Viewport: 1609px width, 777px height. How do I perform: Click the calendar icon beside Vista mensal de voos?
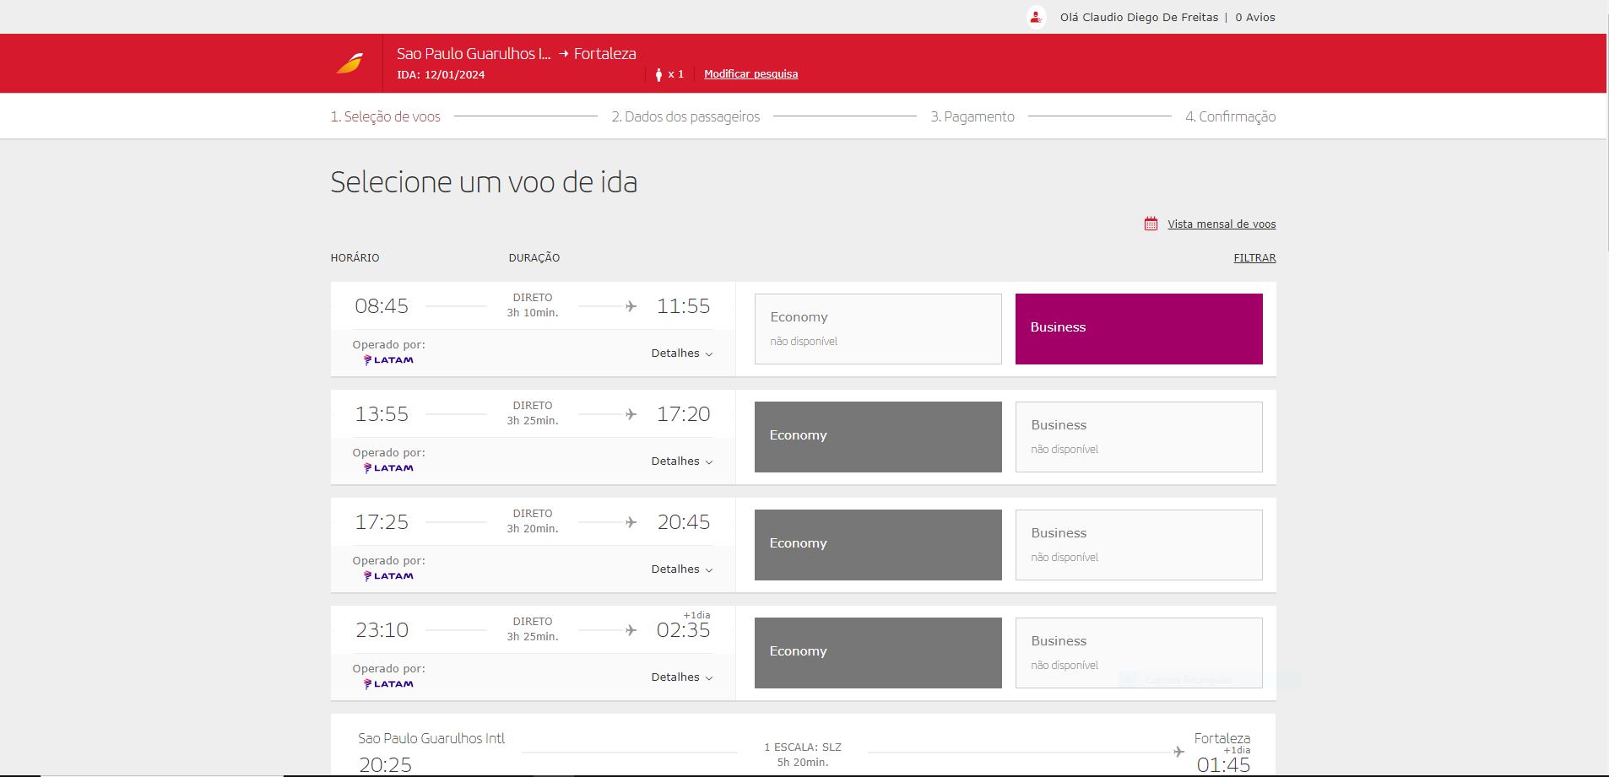point(1149,223)
